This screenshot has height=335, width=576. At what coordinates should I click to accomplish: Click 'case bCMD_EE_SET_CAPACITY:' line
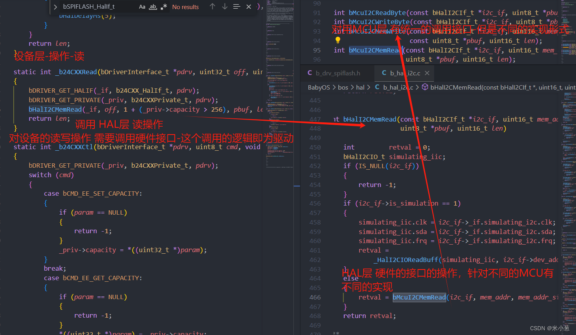(93, 193)
